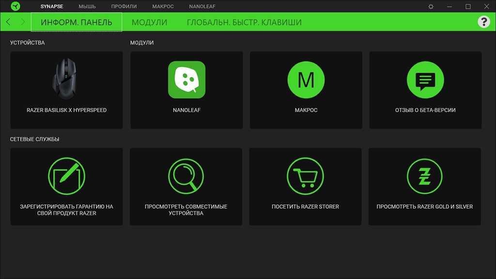
Task: Click the compatible devices magnifier icon
Action: pos(186,176)
